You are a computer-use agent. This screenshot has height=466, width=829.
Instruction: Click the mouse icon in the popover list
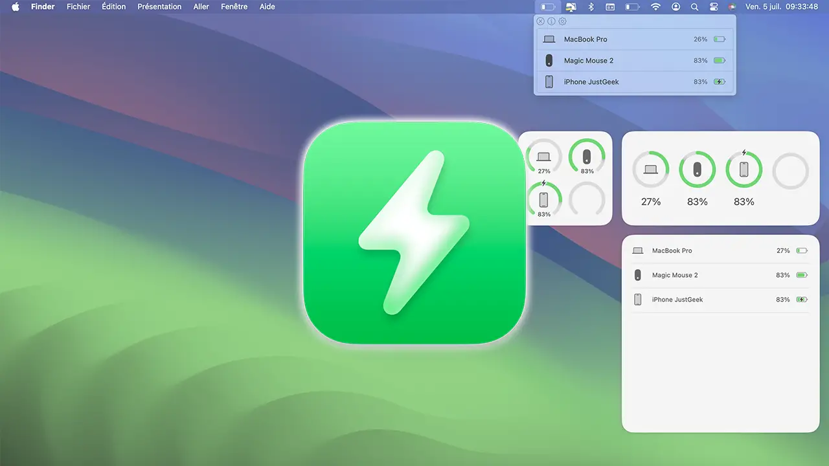click(549, 60)
